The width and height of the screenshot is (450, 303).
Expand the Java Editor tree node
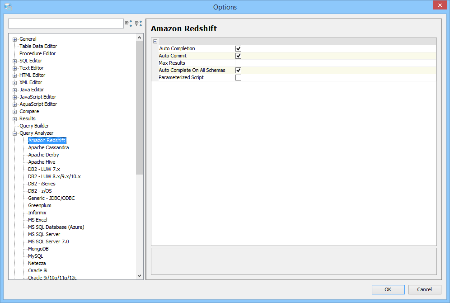coord(14,90)
